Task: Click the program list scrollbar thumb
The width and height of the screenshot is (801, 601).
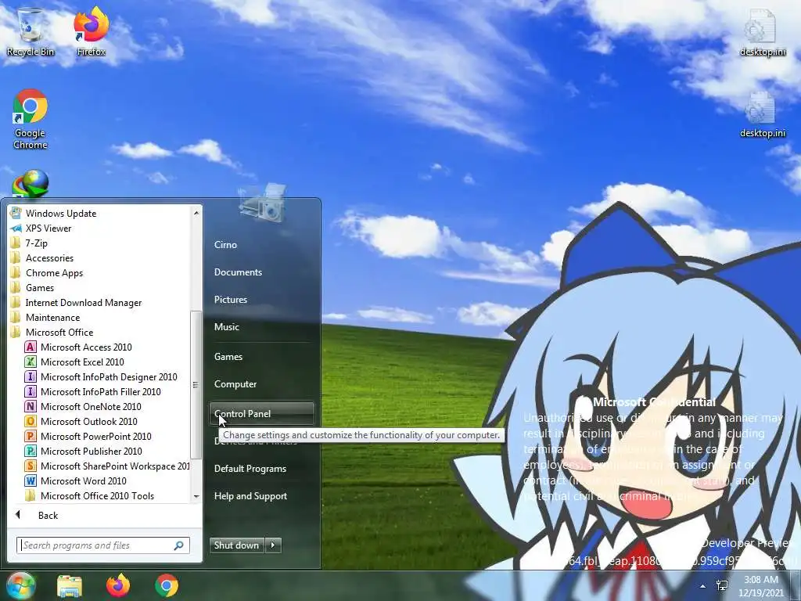Action: [196, 385]
